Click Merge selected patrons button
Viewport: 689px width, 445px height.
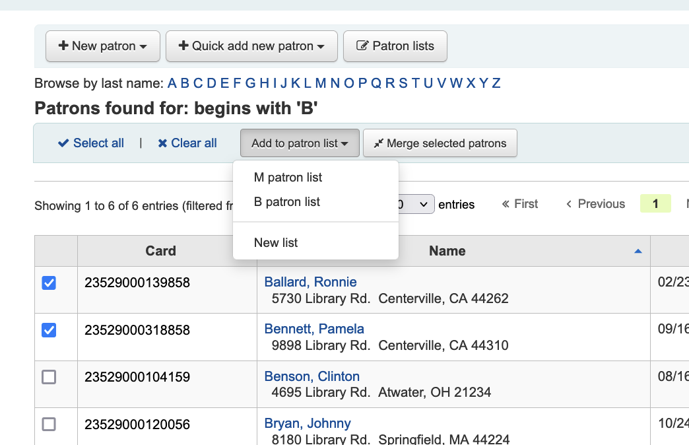440,143
